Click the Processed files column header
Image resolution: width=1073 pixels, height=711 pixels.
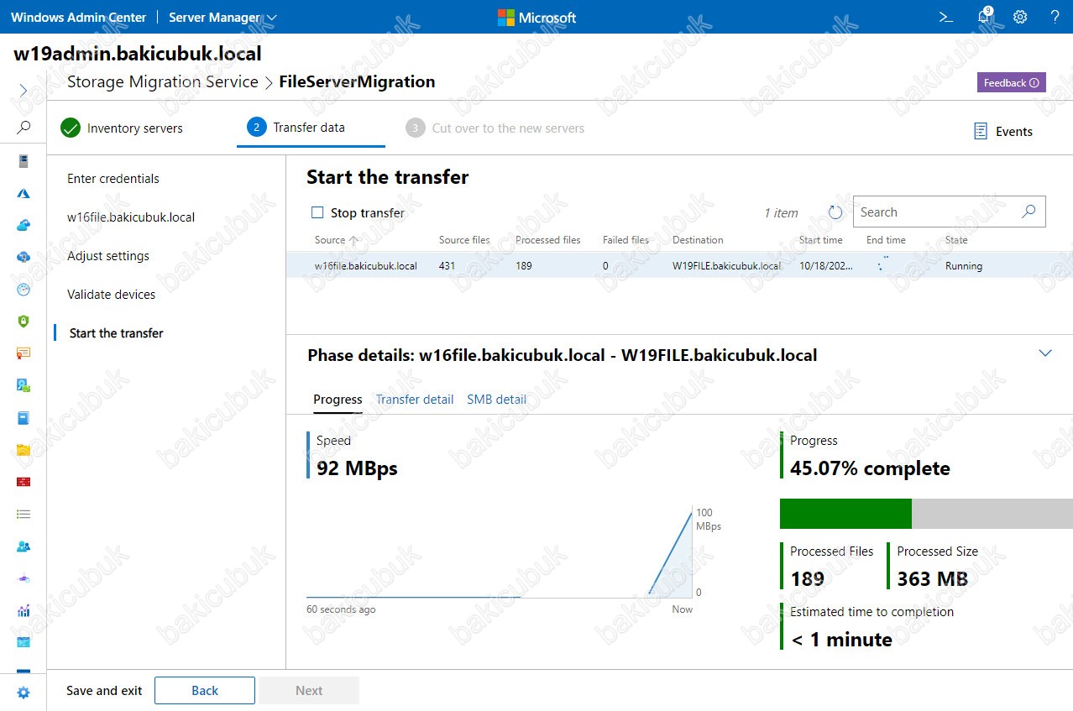[547, 239]
